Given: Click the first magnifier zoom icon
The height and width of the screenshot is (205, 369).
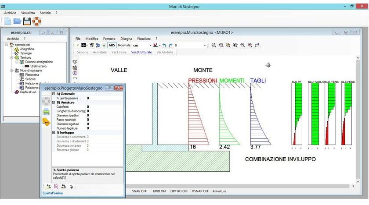Looking at the screenshot, I should click(x=214, y=45).
